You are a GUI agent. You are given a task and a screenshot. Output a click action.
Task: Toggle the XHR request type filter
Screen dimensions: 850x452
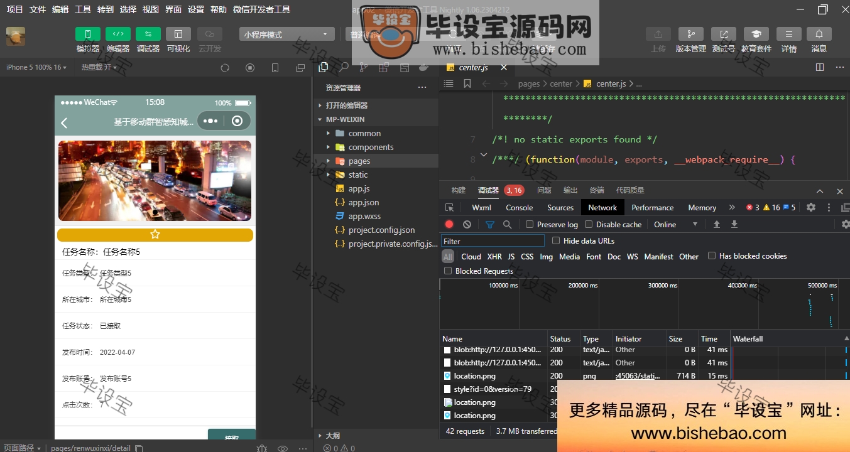coord(494,256)
